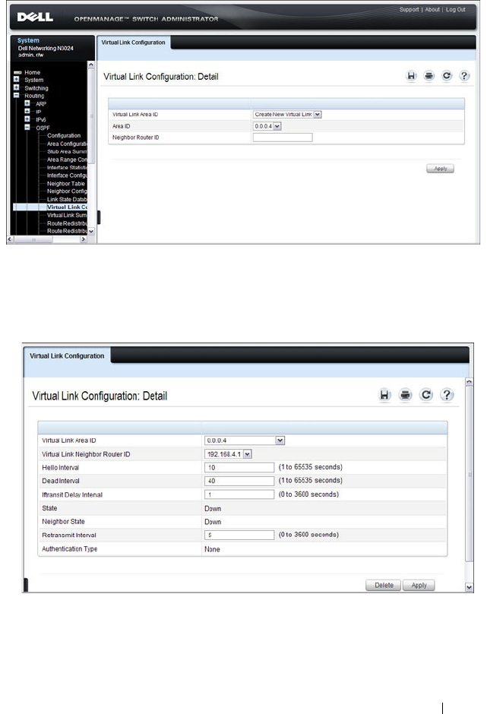The height and width of the screenshot is (714, 487).
Task: Expand the Switching tree node
Action: pyautogui.click(x=17, y=87)
